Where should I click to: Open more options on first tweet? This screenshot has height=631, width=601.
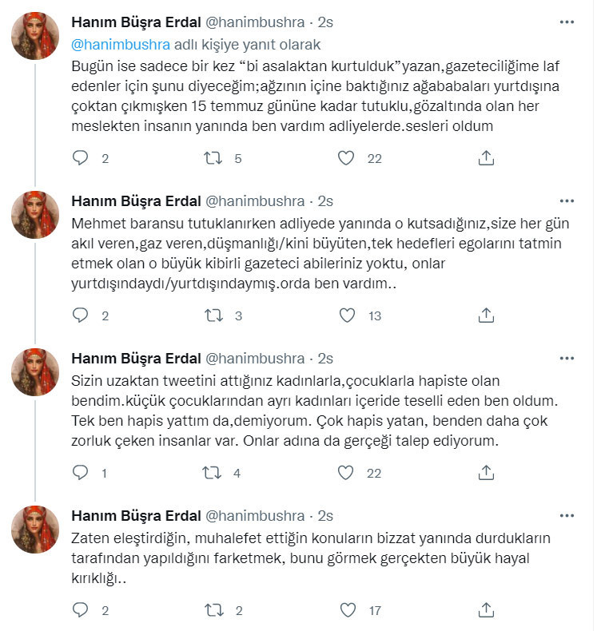pyautogui.click(x=567, y=21)
